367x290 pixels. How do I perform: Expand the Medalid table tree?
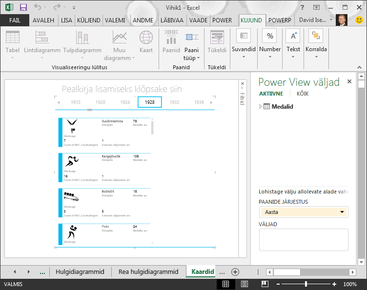(x=260, y=107)
